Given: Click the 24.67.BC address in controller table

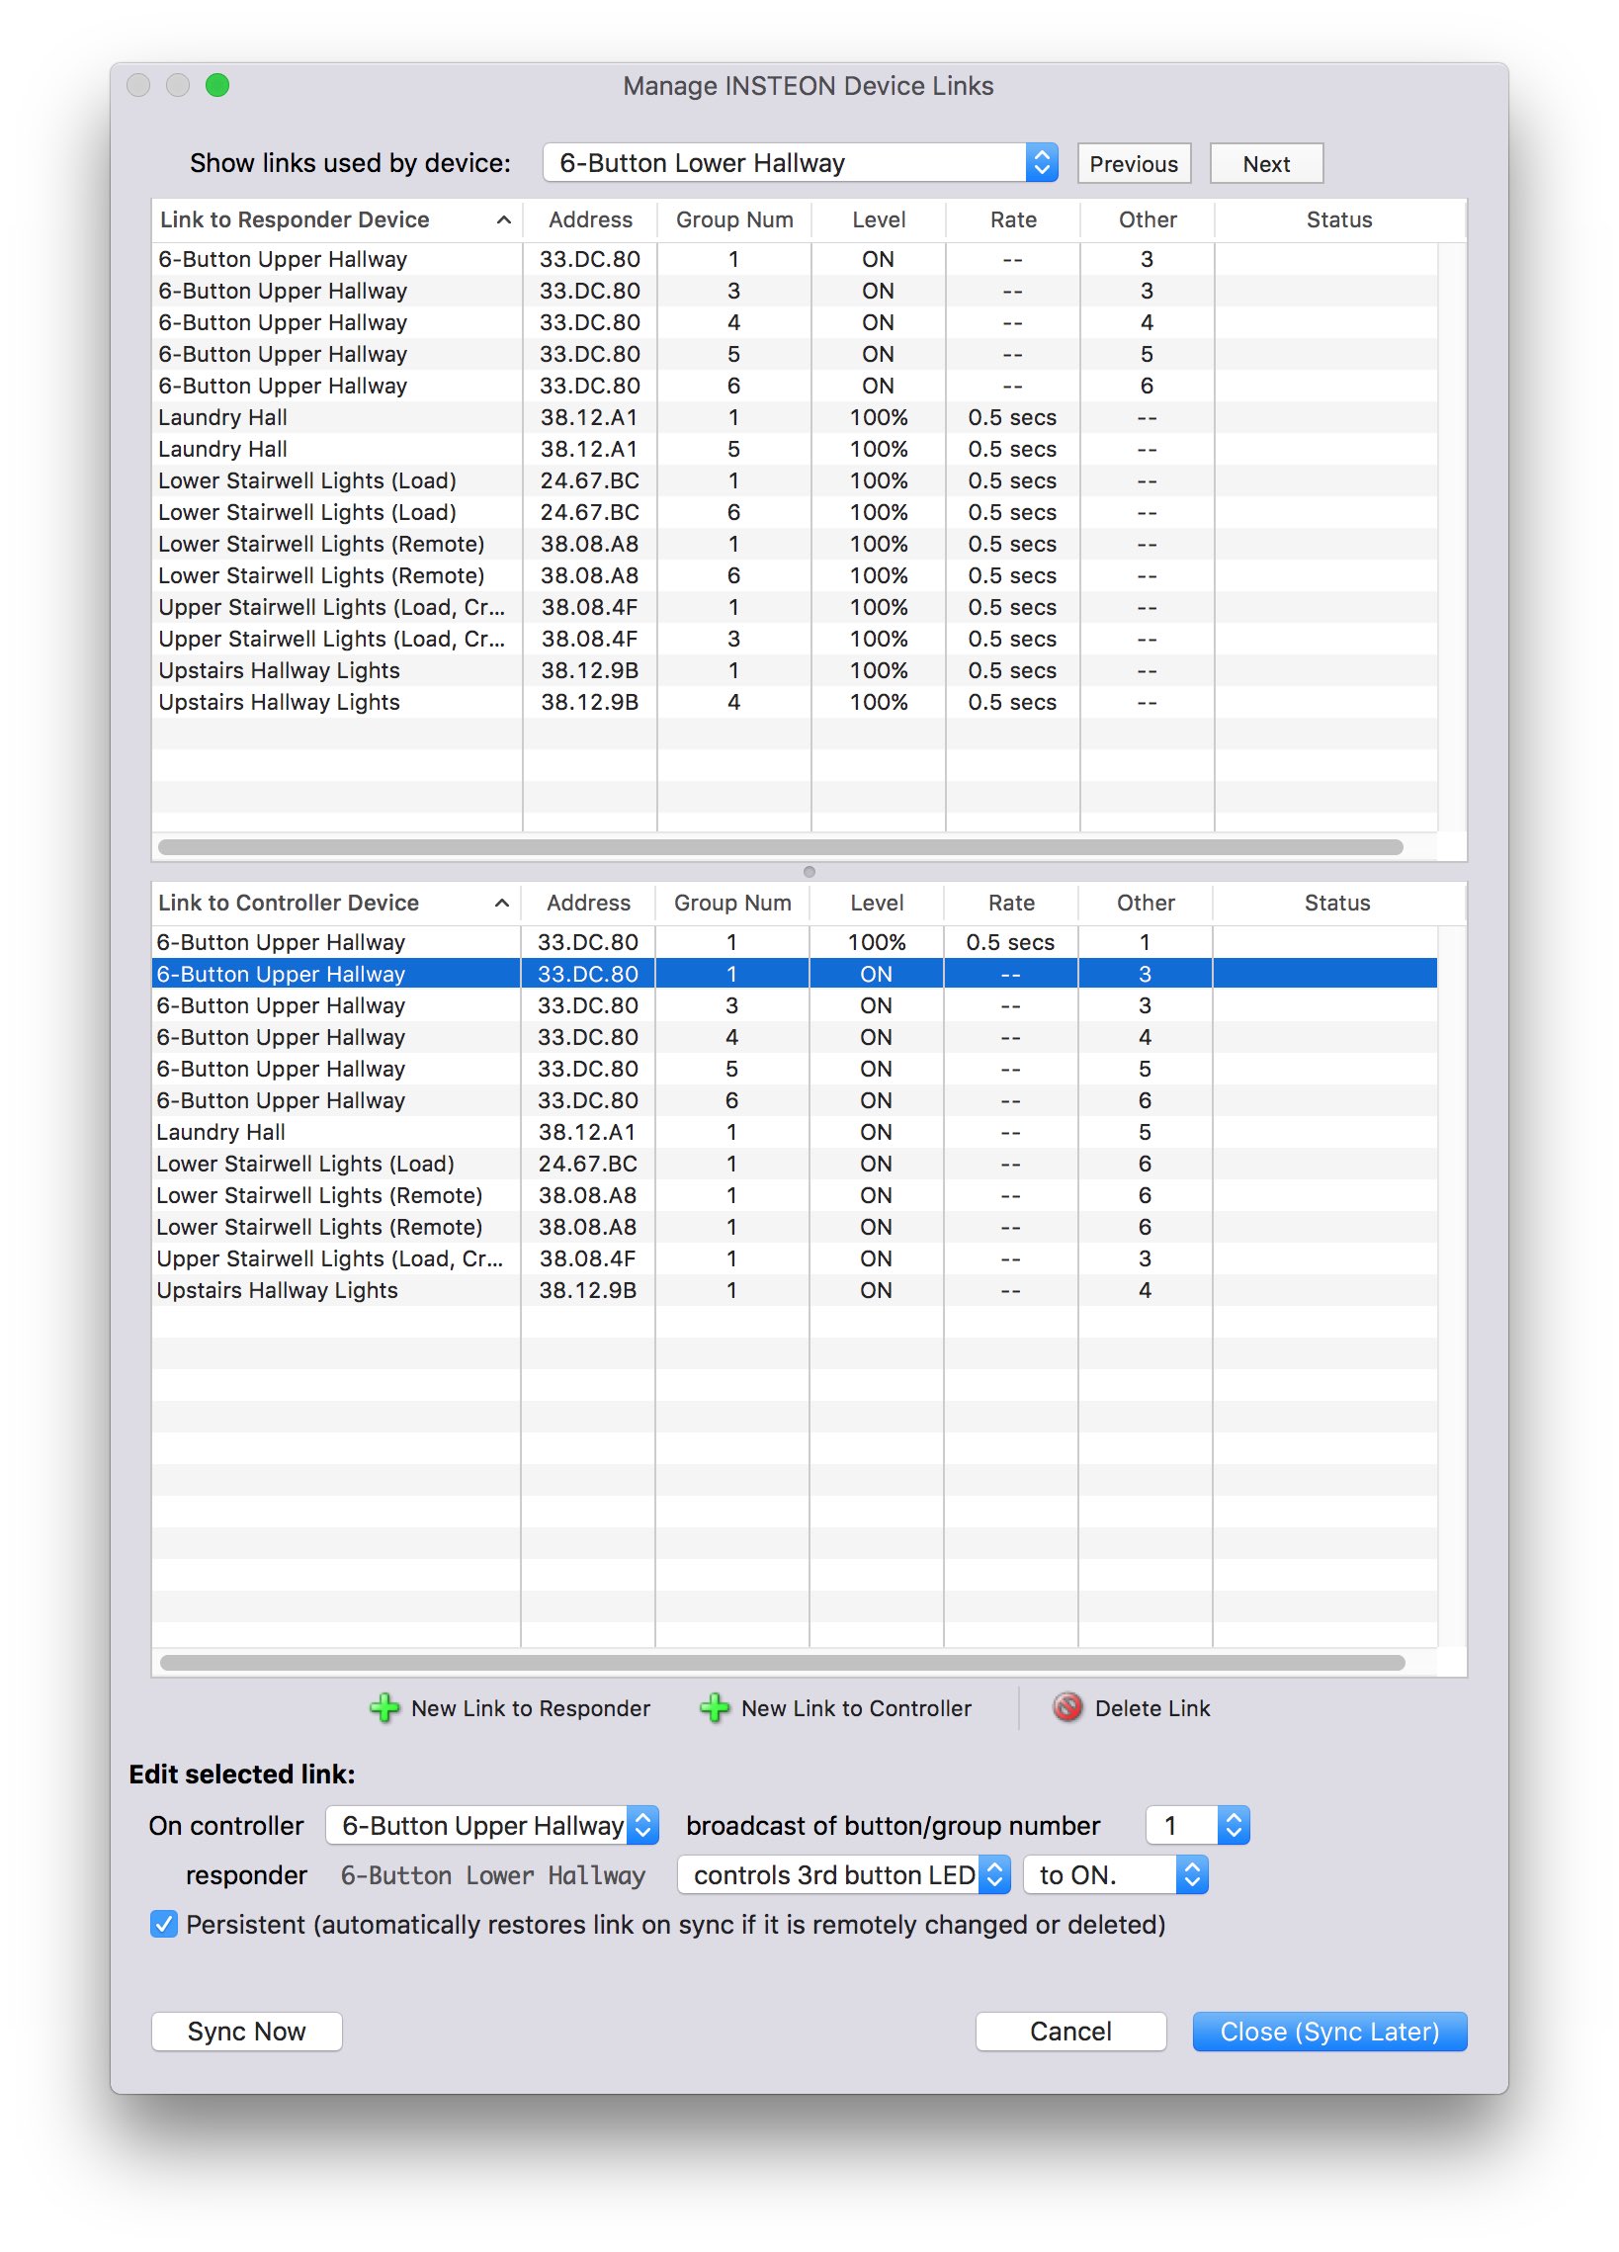Looking at the screenshot, I should pos(588,1164).
